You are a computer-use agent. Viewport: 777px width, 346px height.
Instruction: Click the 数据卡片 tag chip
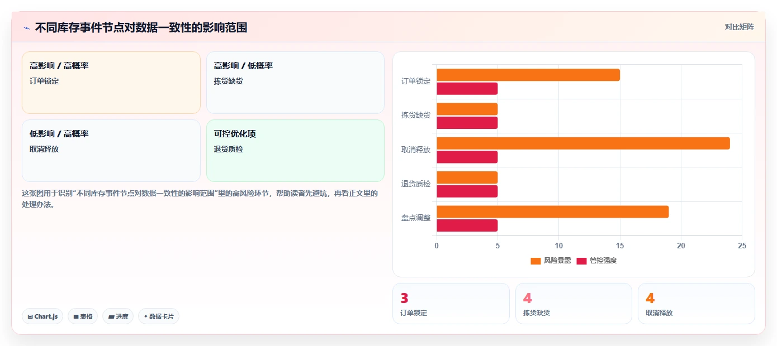(x=159, y=316)
